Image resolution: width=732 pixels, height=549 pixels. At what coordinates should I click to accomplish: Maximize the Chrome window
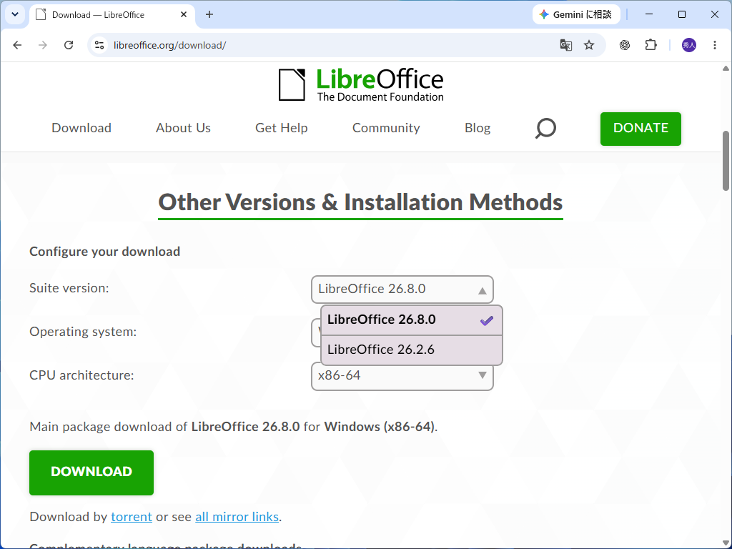coord(681,14)
